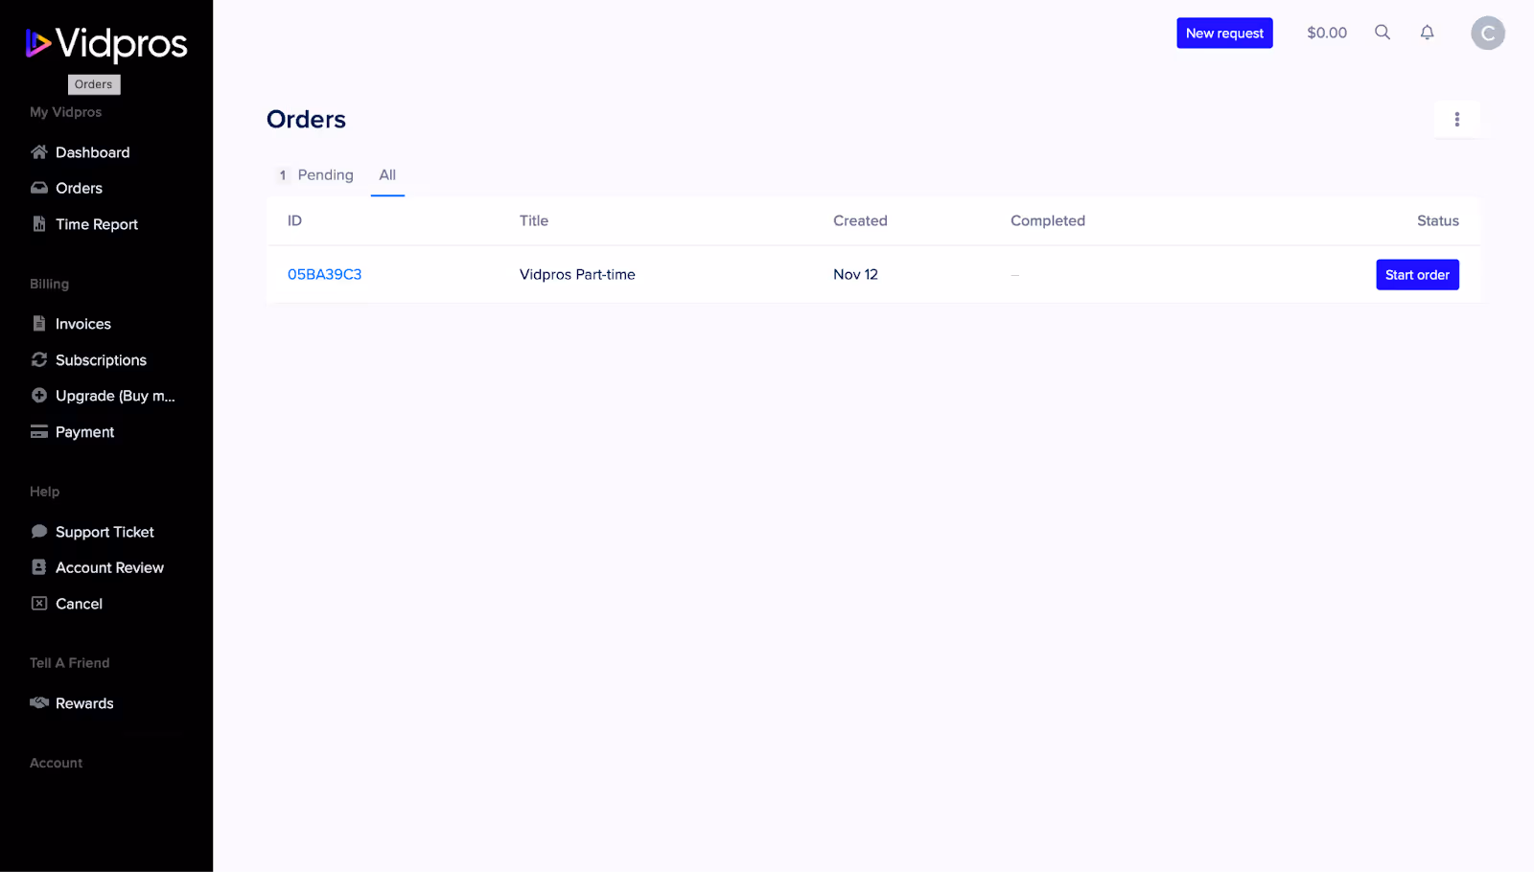Open the Upgrade (Buy m... menu item
This screenshot has width=1534, height=872.
point(115,396)
